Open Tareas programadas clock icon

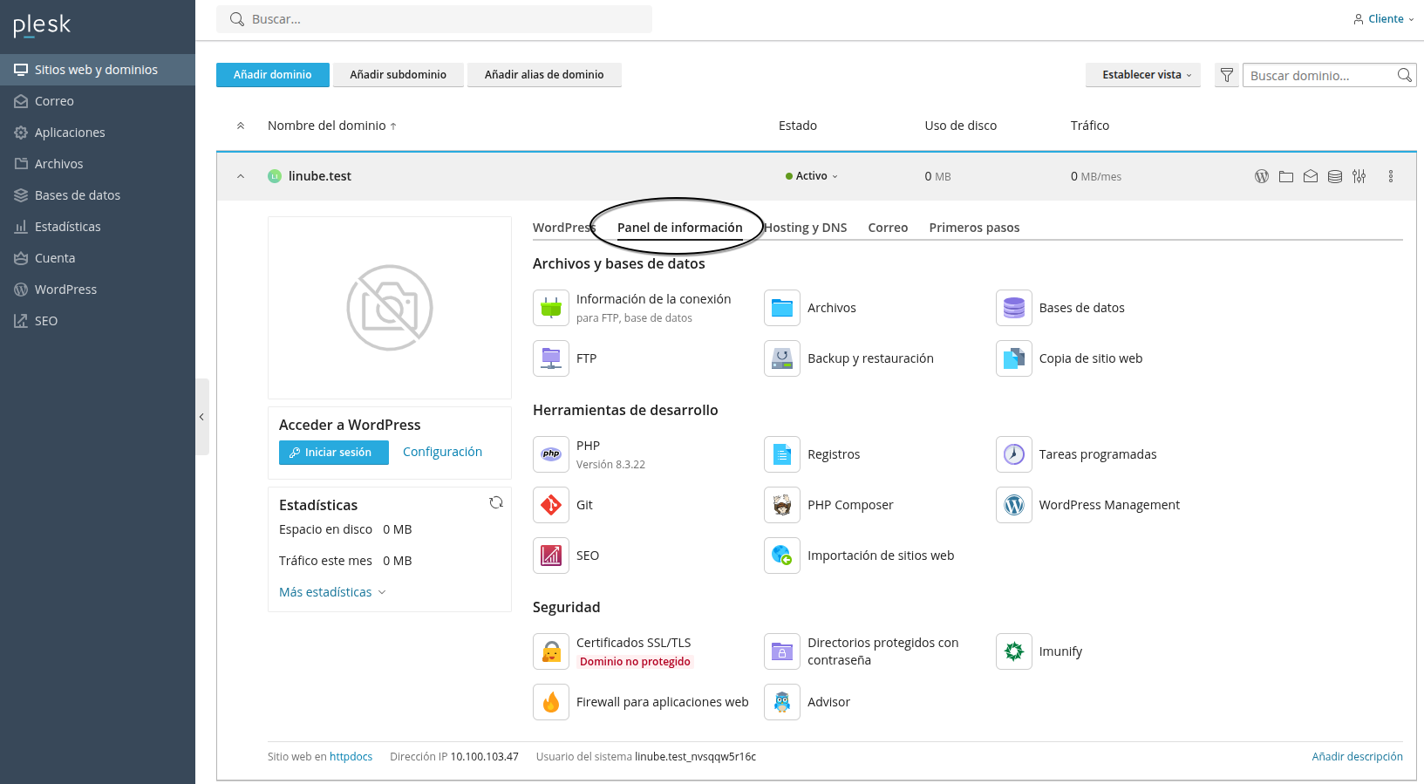pyautogui.click(x=1014, y=454)
